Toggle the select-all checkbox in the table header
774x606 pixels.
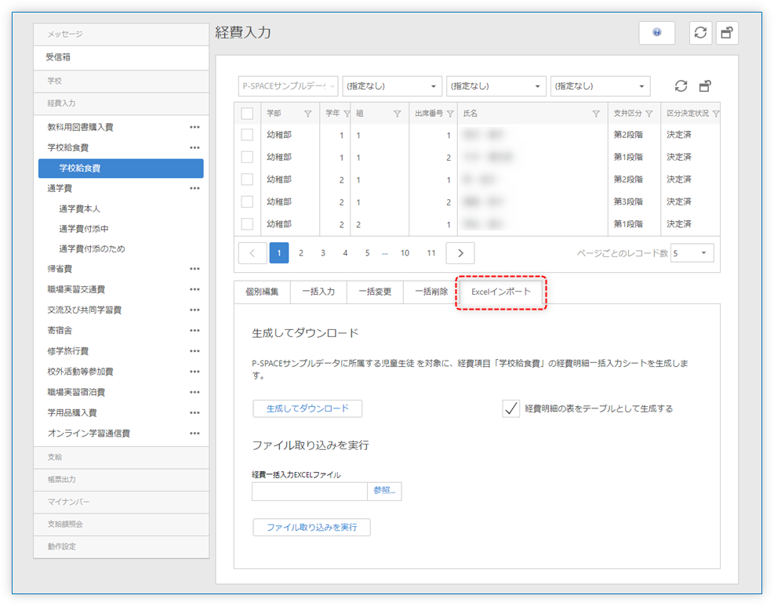[x=247, y=114]
